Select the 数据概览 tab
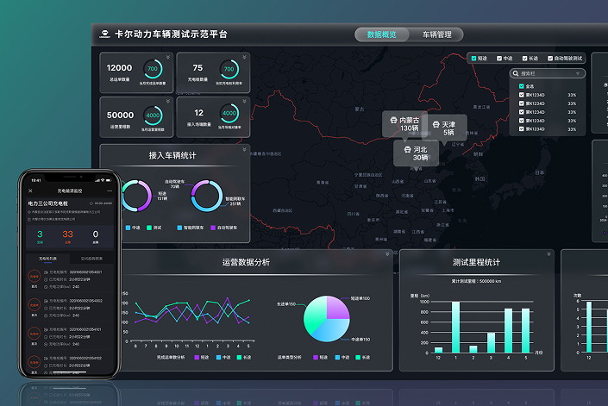Image resolution: width=608 pixels, height=406 pixels. pos(382,34)
